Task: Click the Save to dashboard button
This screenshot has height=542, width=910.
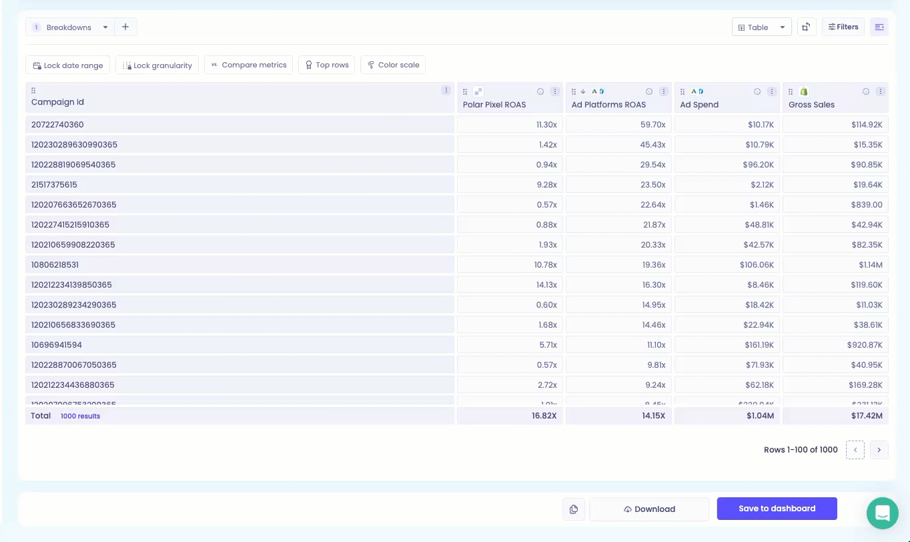Action: point(777,509)
